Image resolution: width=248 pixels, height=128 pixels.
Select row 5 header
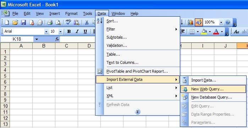(5, 76)
